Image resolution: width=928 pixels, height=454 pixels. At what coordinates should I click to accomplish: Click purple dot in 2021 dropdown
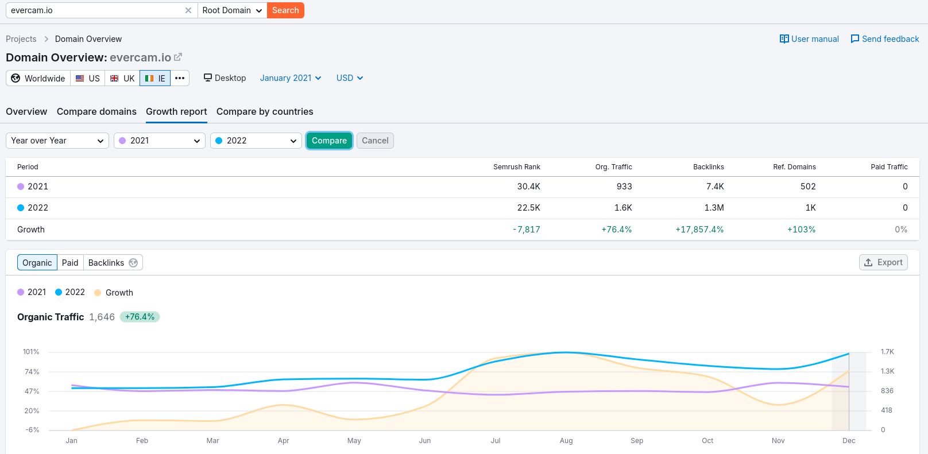(122, 141)
